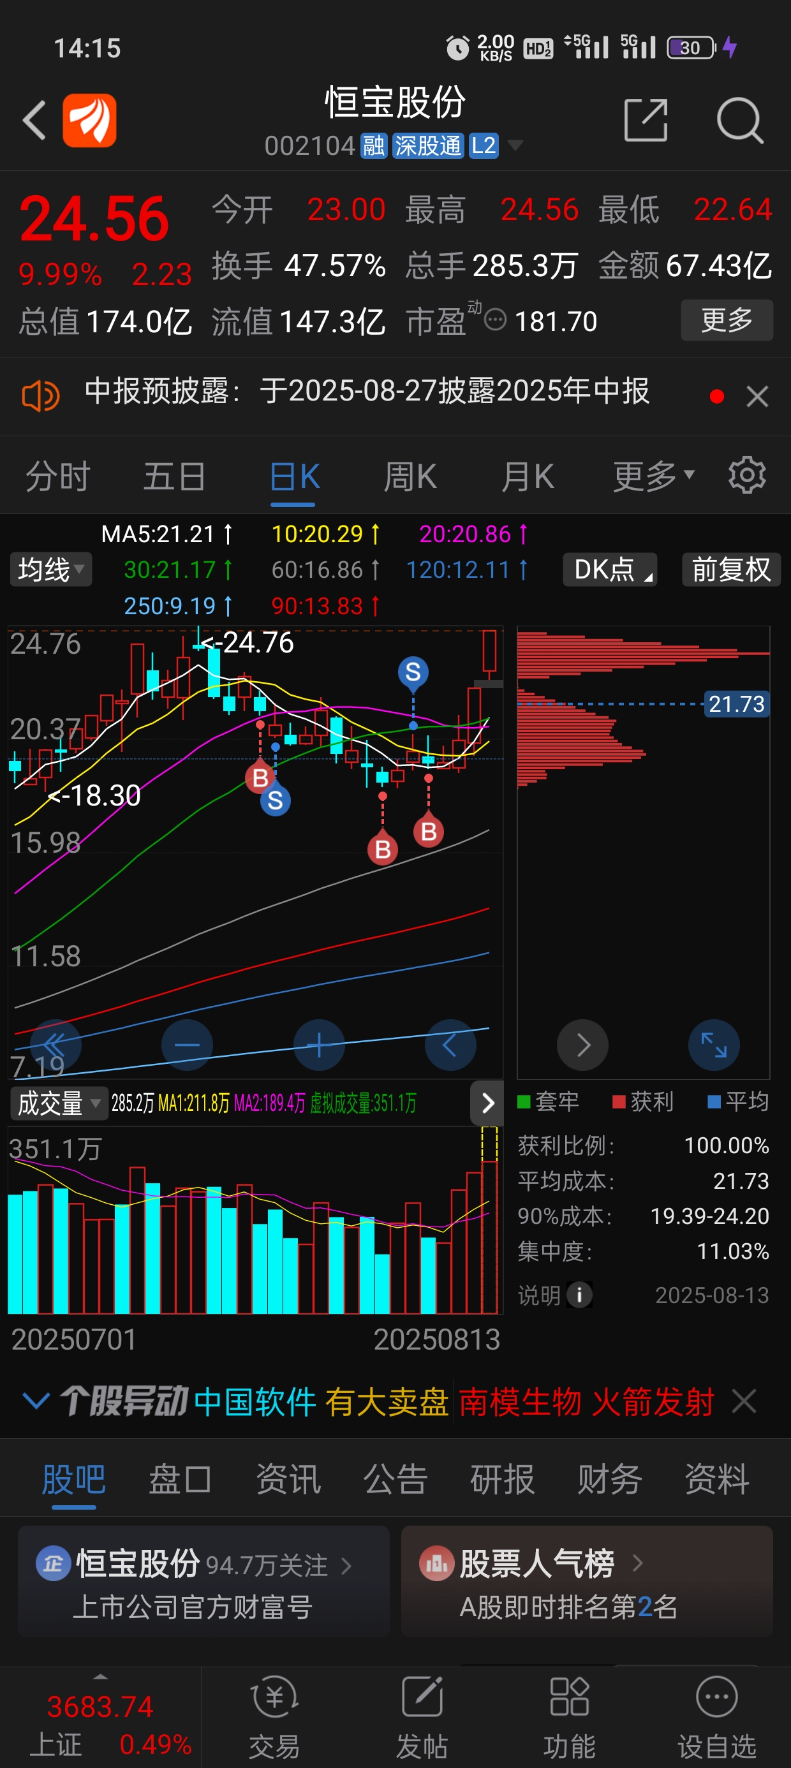Open 公告 tab
The image size is (791, 1768).
[x=395, y=1478]
